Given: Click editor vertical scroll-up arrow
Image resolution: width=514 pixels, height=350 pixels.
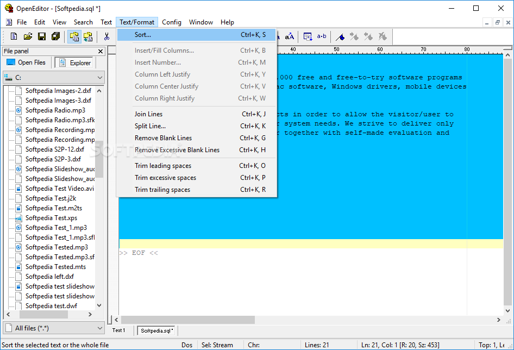Looking at the screenshot, I should tap(508, 55).
